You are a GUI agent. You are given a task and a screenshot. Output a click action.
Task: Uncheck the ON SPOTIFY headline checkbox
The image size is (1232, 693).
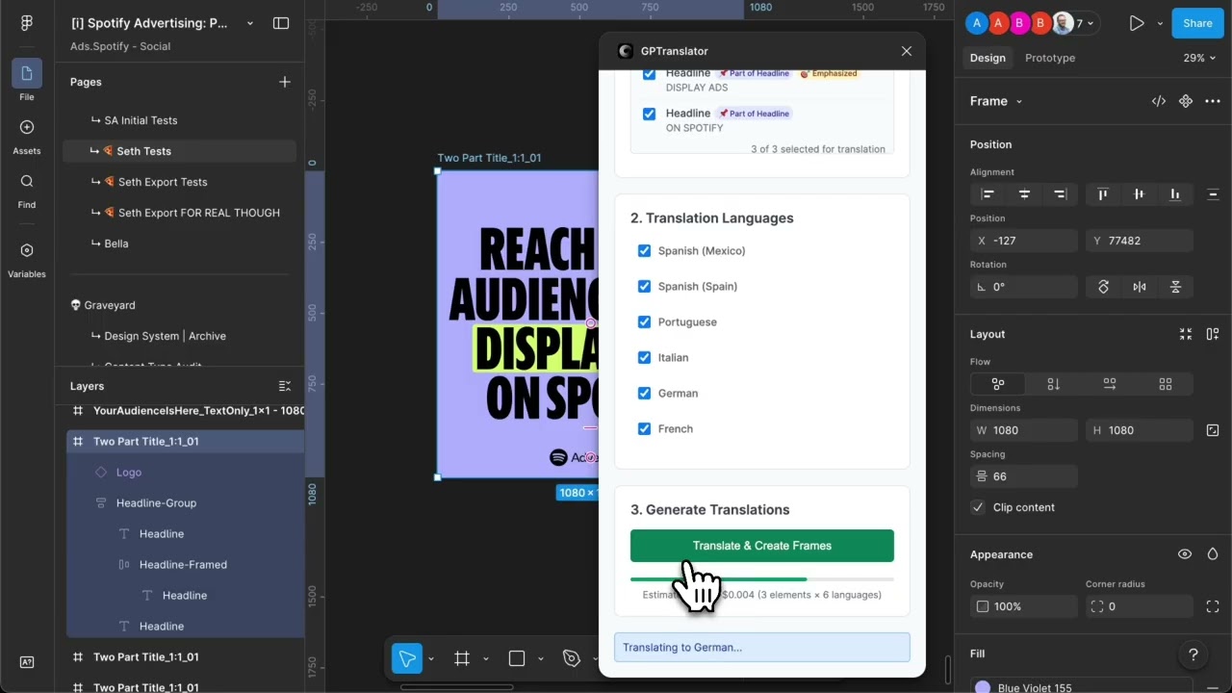(649, 114)
